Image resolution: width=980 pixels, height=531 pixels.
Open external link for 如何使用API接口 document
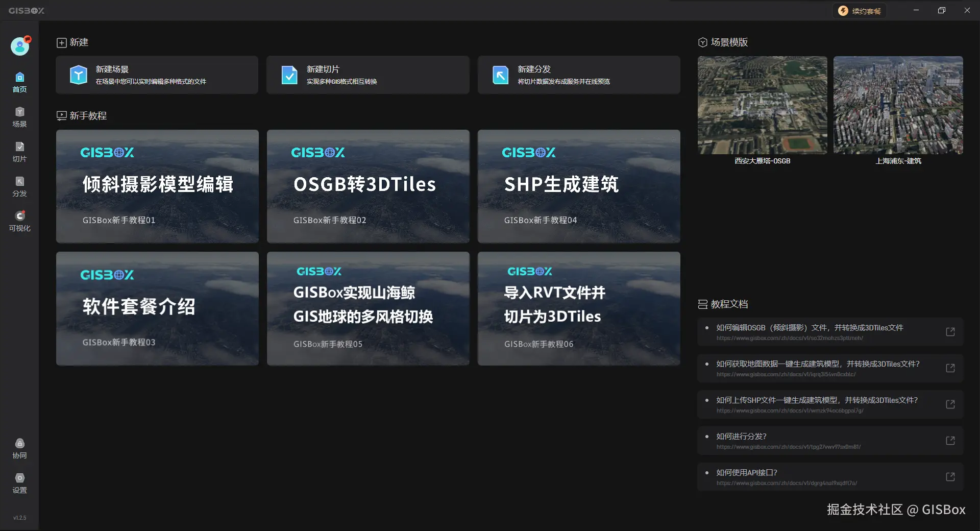pos(950,477)
